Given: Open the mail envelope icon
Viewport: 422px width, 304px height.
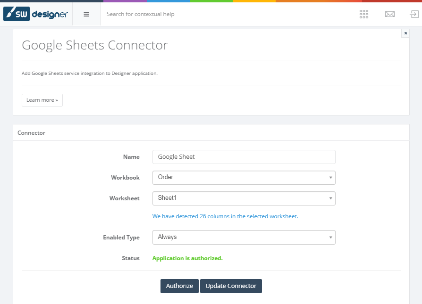Looking at the screenshot, I should click(x=390, y=14).
